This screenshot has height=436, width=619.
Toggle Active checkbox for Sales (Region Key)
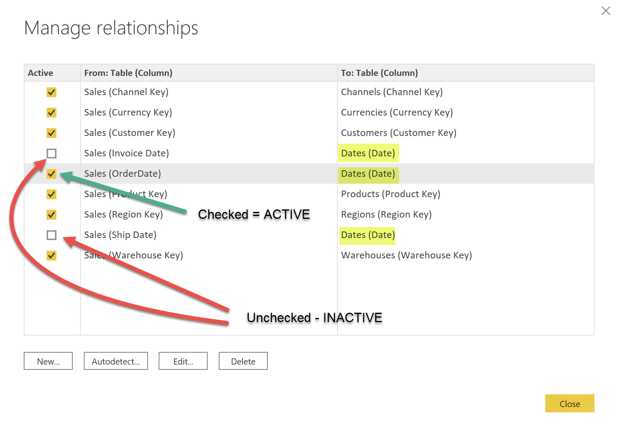(x=52, y=215)
